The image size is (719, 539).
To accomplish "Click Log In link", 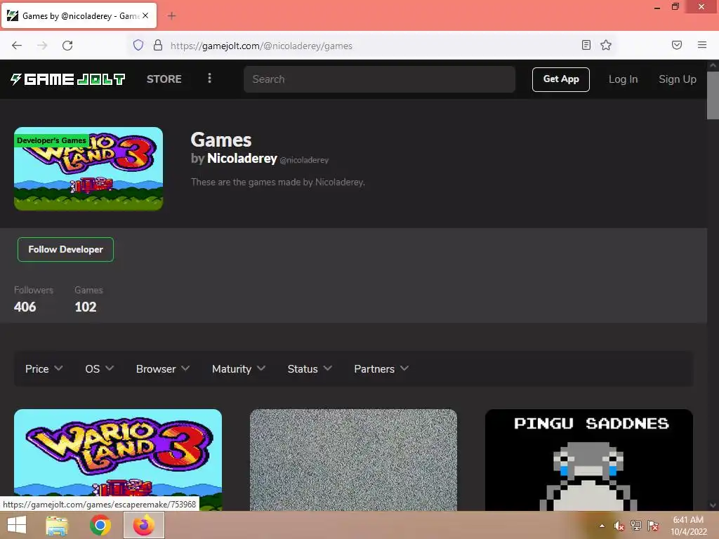I will pyautogui.click(x=624, y=79).
